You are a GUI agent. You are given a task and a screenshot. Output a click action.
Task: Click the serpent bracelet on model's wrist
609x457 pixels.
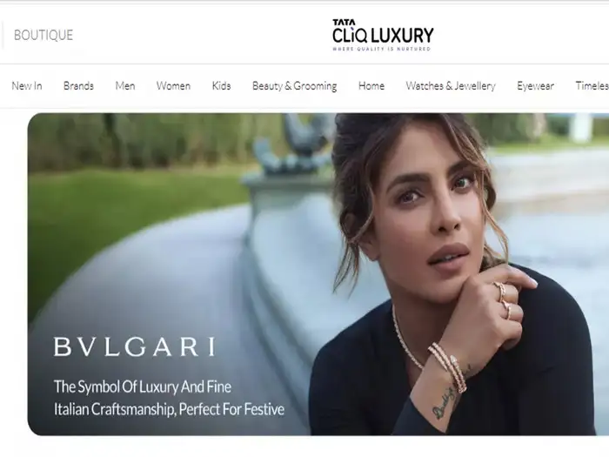point(450,366)
